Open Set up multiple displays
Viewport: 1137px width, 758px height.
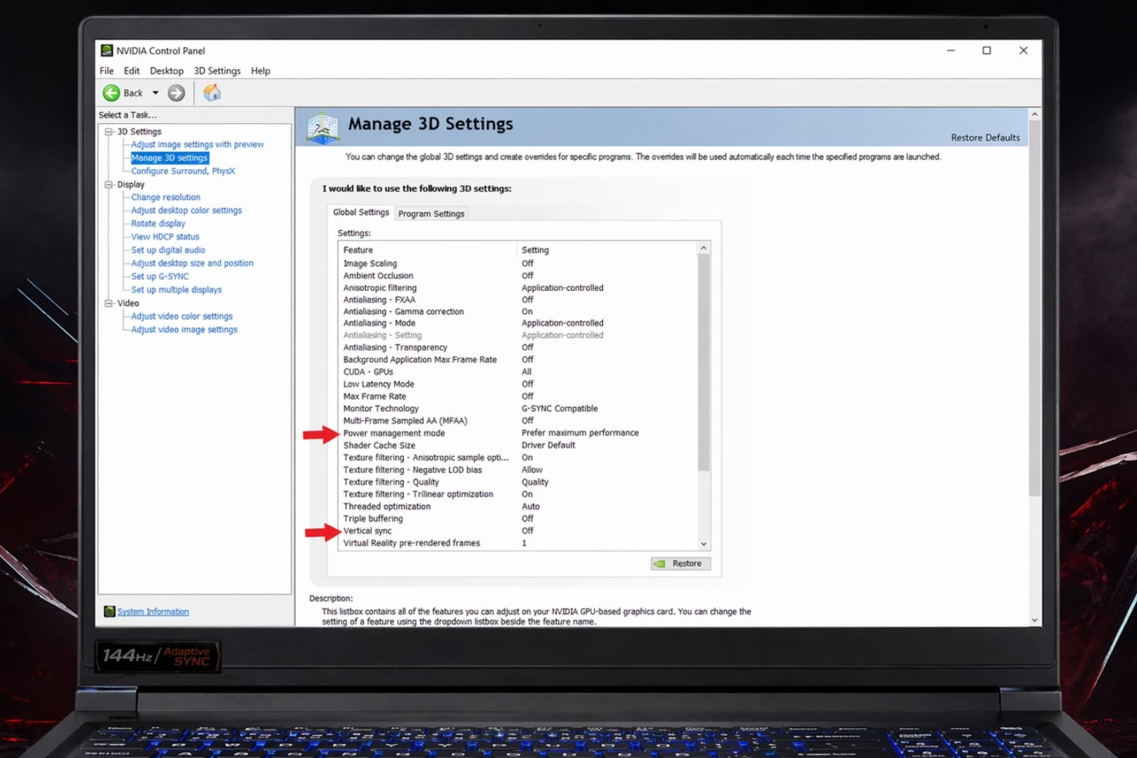coord(176,289)
